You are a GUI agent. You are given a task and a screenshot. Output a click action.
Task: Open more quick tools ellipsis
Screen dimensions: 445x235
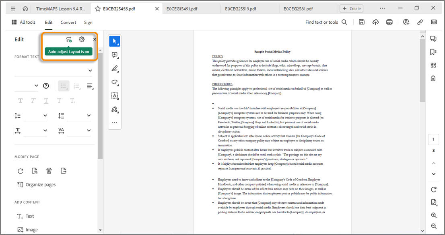[x=115, y=123]
